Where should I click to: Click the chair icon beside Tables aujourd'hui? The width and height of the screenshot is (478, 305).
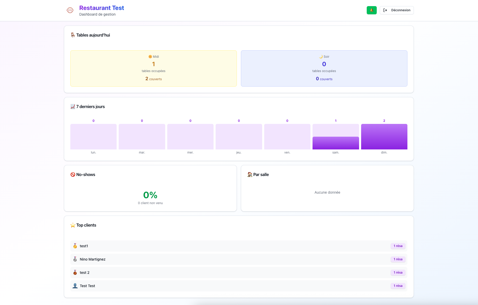[73, 35]
